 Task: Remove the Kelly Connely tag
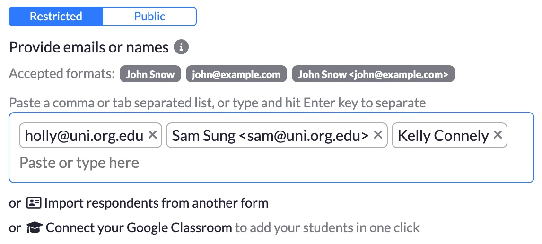pos(498,135)
